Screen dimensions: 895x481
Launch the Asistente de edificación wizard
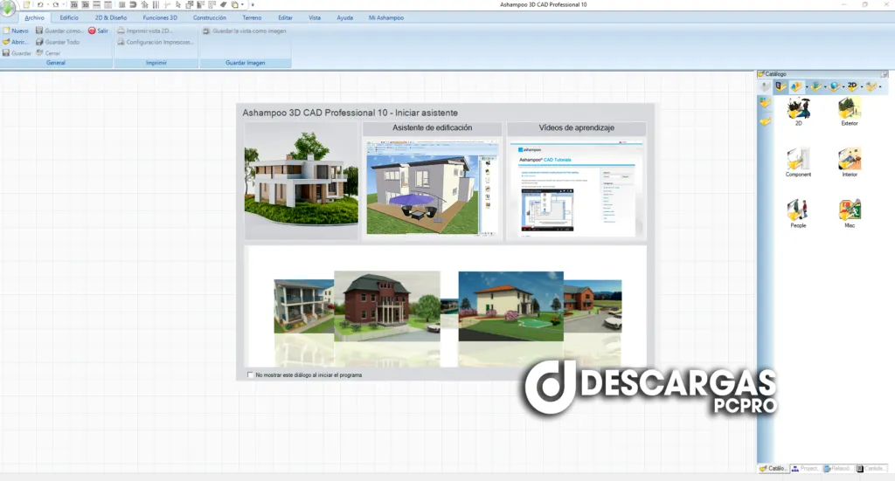pos(432,185)
